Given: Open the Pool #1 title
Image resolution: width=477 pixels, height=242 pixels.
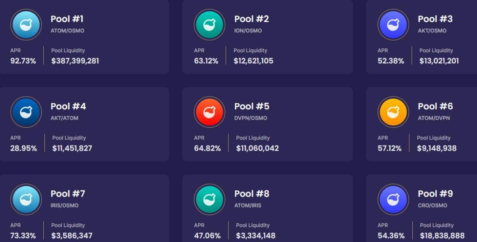Looking at the screenshot, I should coord(67,19).
